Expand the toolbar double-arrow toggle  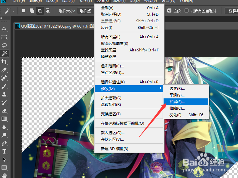click(1, 18)
